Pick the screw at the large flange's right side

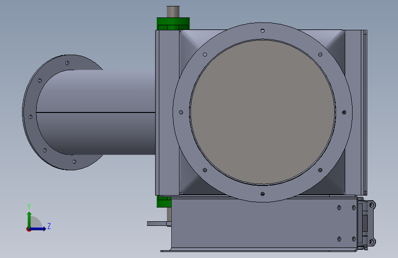(x=344, y=112)
